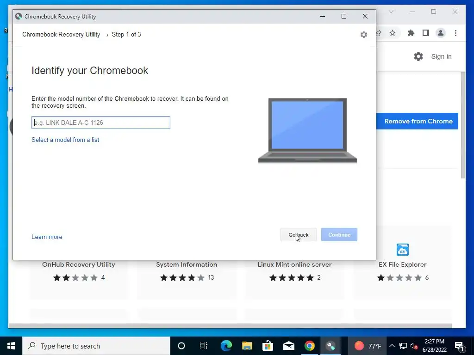Open File Explorer from taskbar
The width and height of the screenshot is (474, 355).
(x=247, y=346)
